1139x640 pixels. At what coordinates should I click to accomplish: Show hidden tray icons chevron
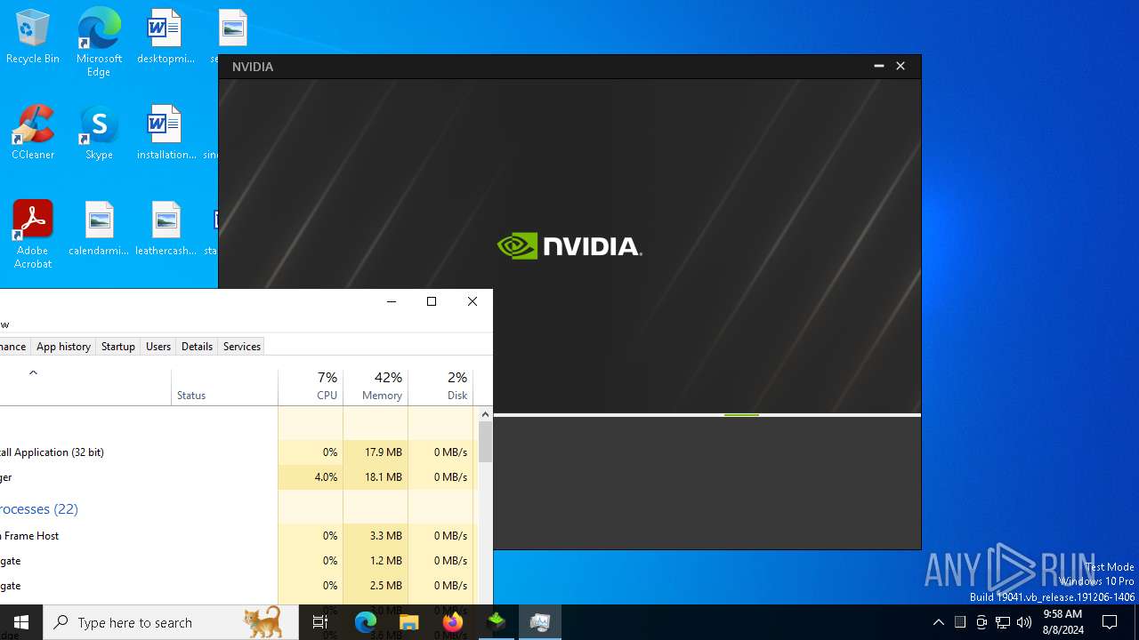click(938, 622)
